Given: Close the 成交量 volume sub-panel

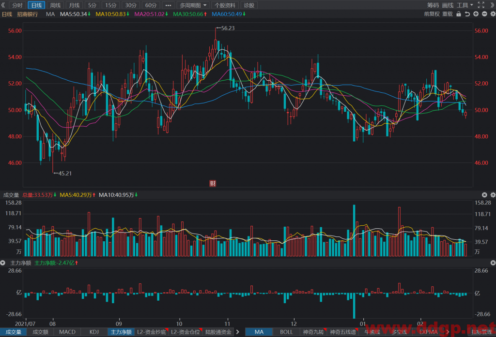Looking at the screenshot, I should pos(484,195).
